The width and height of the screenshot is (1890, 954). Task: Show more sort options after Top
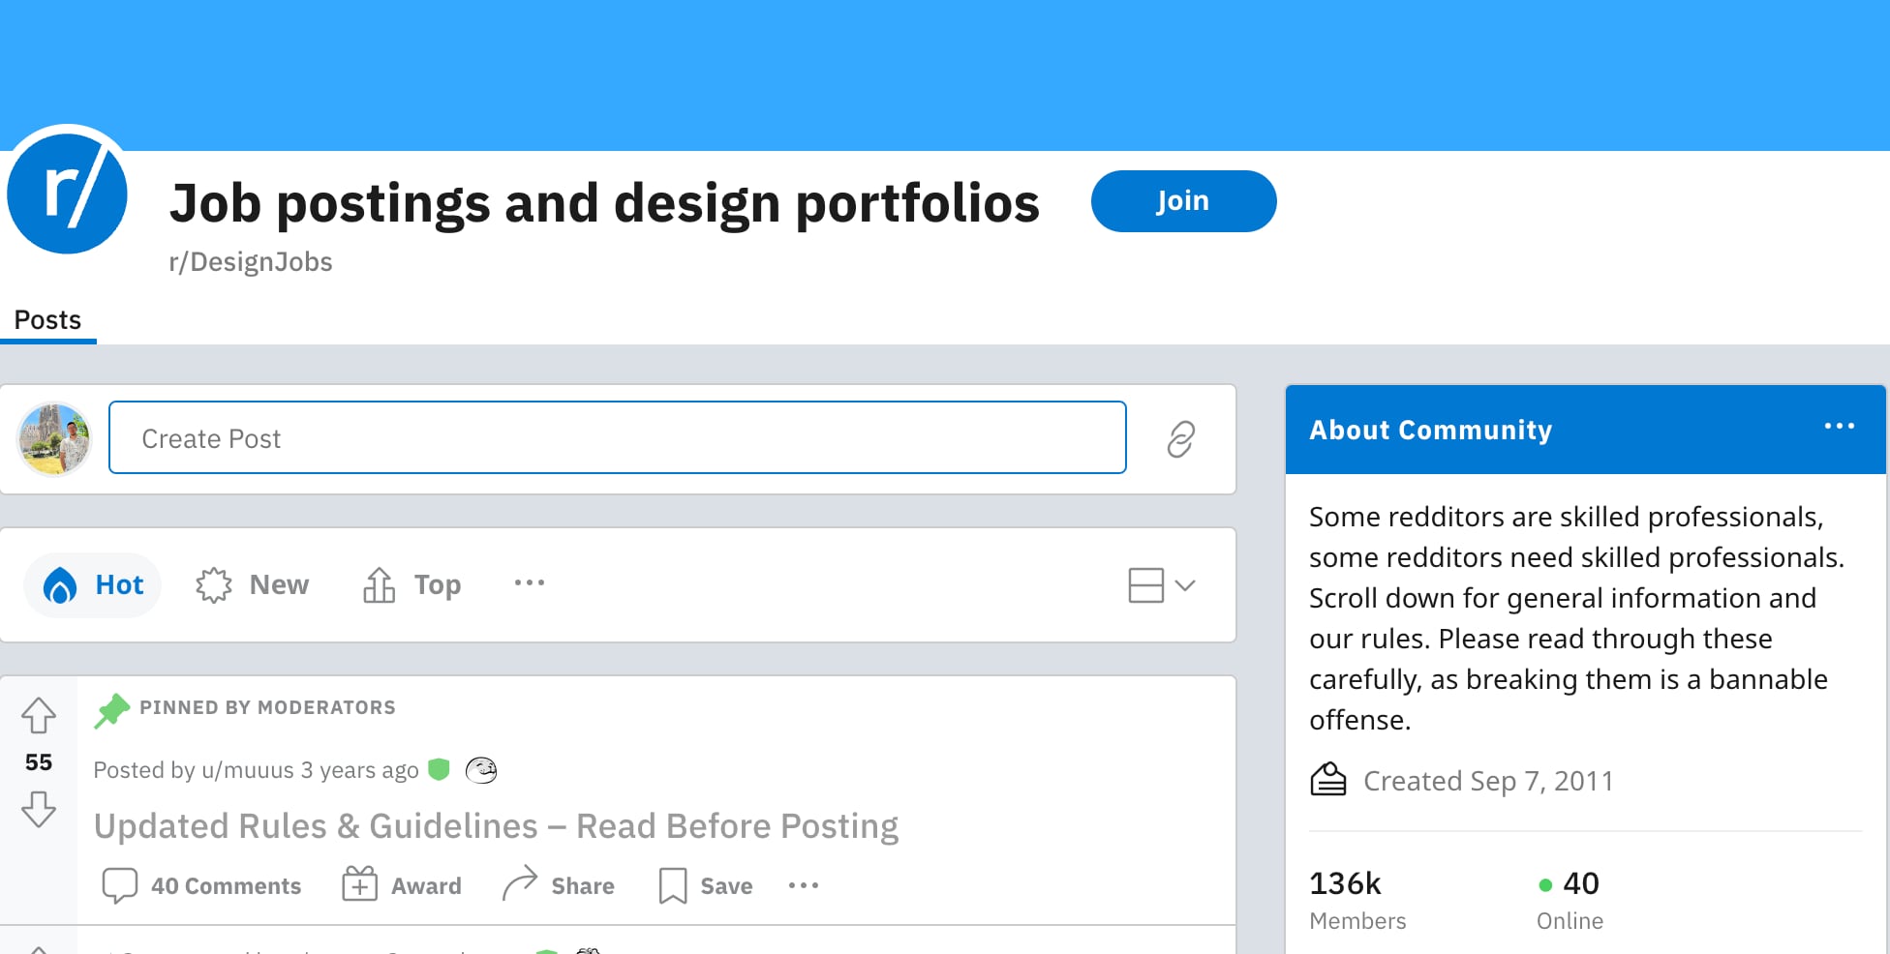tap(530, 583)
